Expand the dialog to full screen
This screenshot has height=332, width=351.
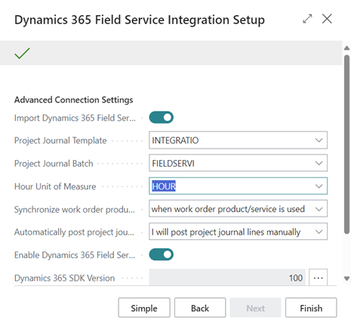click(307, 19)
